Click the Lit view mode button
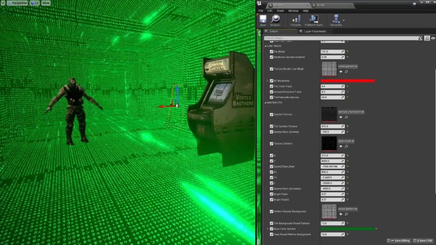 [x=35, y=3]
